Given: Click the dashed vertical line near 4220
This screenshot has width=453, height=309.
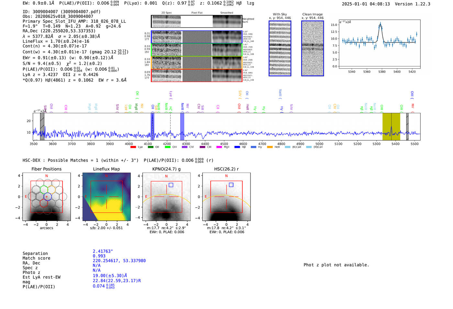Looking at the screenshot, I should coord(171,127).
